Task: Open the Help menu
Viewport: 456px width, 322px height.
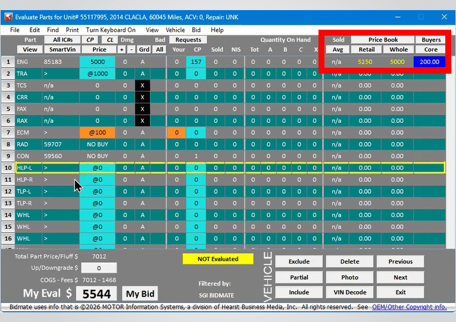Action: point(217,30)
